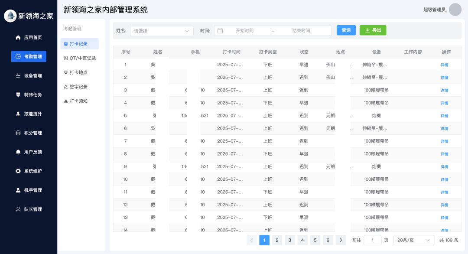This screenshot has height=254, width=468.
Task: Open 系统维护 menu text
Action: point(33,171)
